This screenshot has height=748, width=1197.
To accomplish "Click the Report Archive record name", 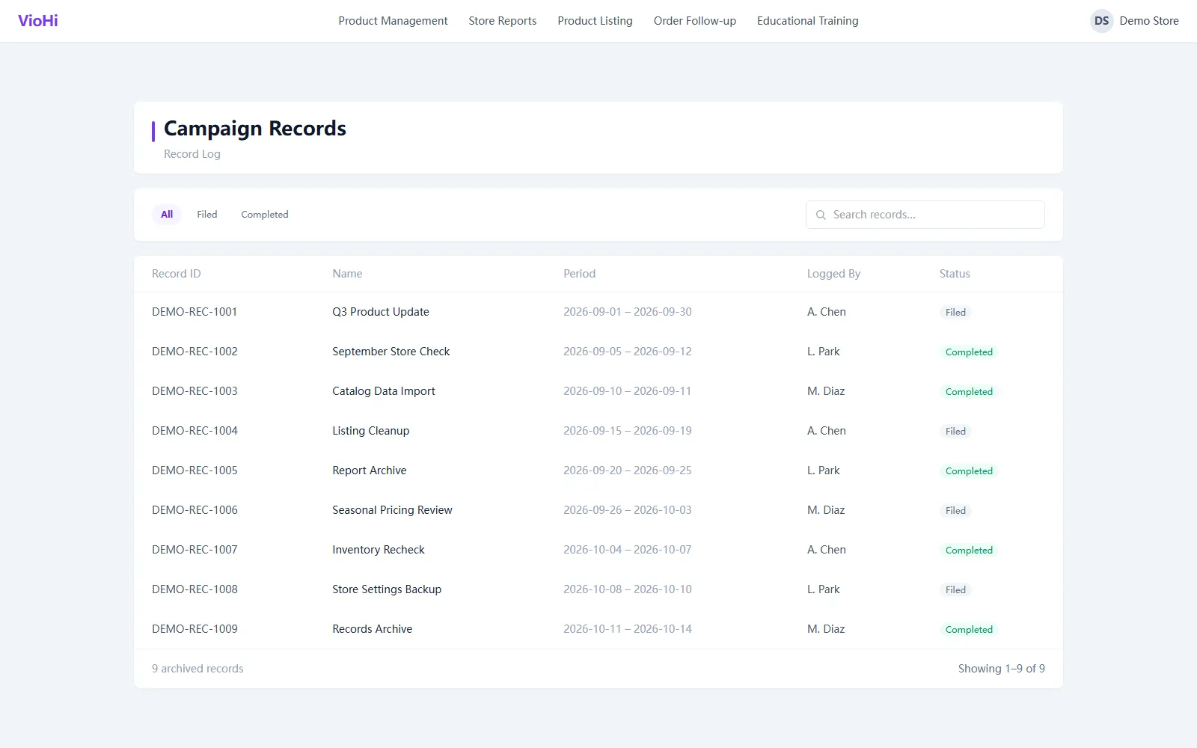I will [x=370, y=470].
